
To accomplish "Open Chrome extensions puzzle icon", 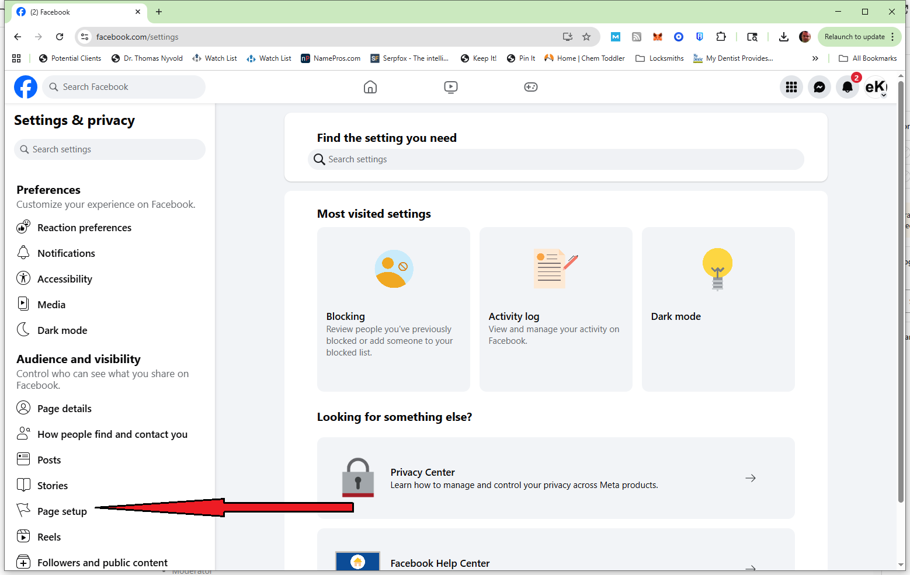I will click(721, 37).
